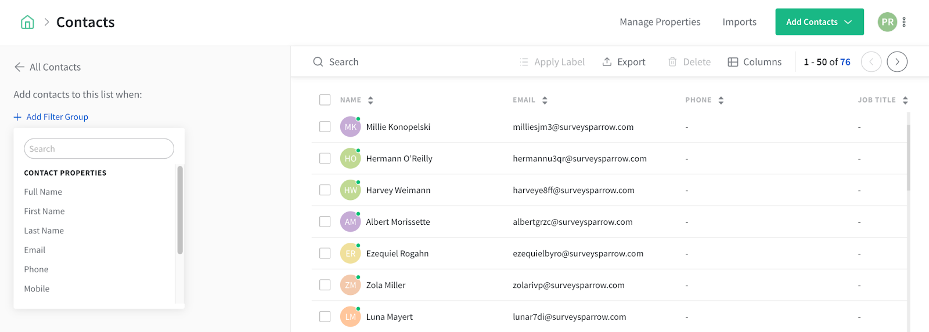Choose Phone contact property

[x=36, y=269]
